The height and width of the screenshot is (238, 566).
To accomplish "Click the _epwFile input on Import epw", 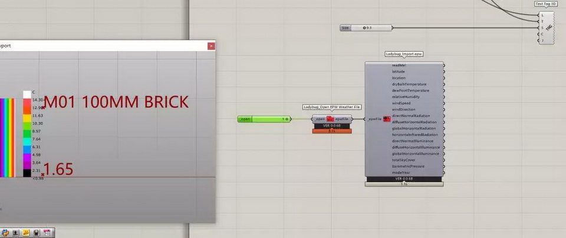I will pos(374,119).
